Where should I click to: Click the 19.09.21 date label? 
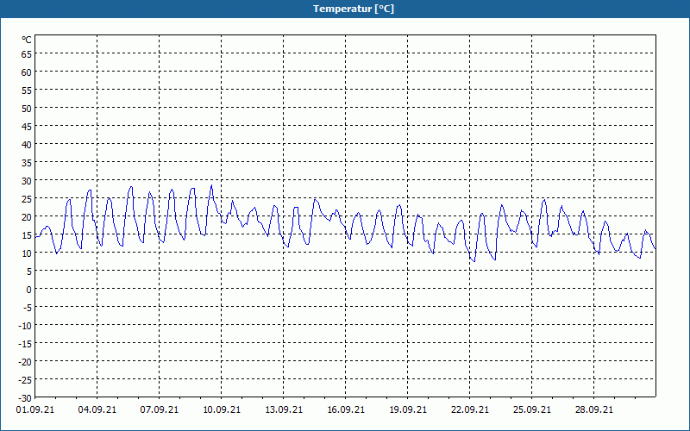coord(408,410)
